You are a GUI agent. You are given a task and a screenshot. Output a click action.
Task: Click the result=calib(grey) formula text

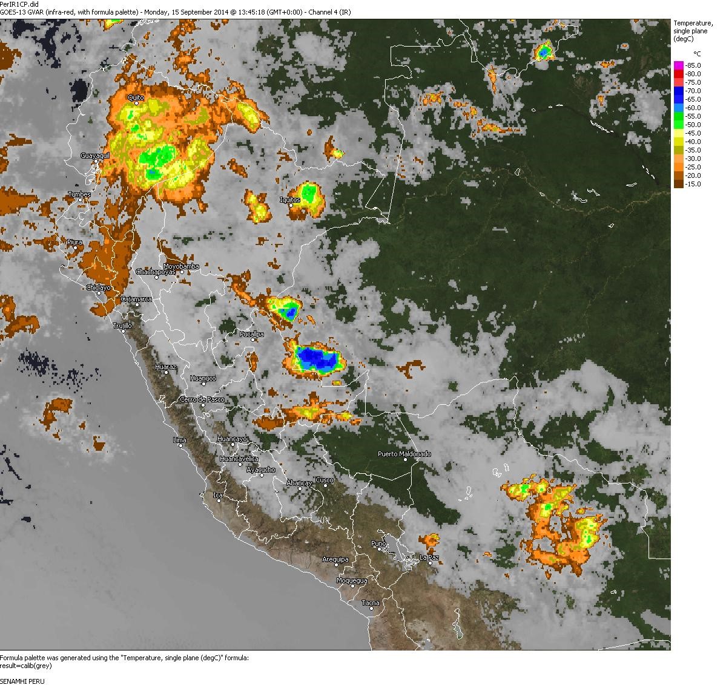[26, 666]
